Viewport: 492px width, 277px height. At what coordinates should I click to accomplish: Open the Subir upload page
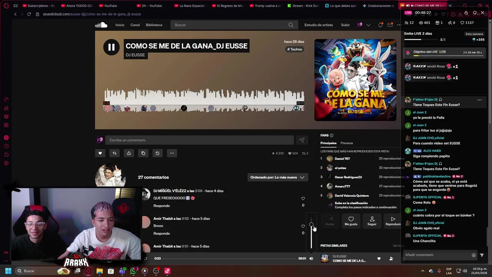pyautogui.click(x=345, y=25)
